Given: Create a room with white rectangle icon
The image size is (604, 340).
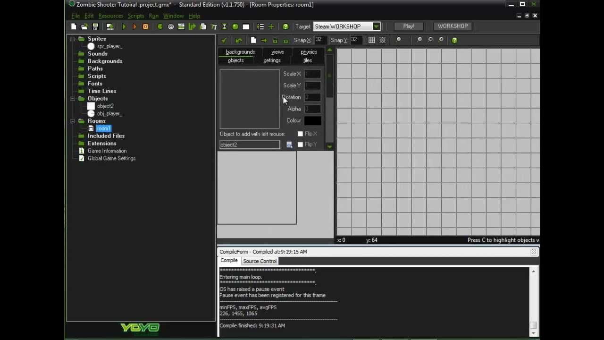Looking at the screenshot, I should pos(246,27).
